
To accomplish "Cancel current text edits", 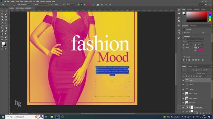I will pyautogui.click(x=102, y=5).
